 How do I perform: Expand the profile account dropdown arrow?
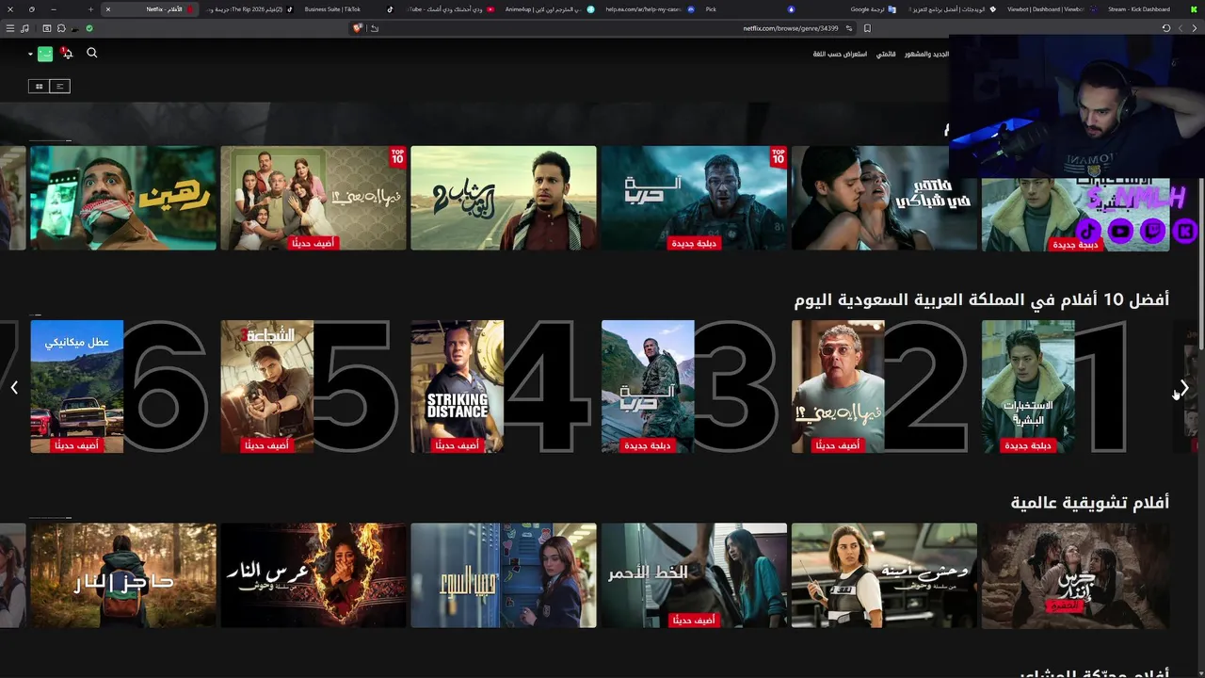coord(30,55)
